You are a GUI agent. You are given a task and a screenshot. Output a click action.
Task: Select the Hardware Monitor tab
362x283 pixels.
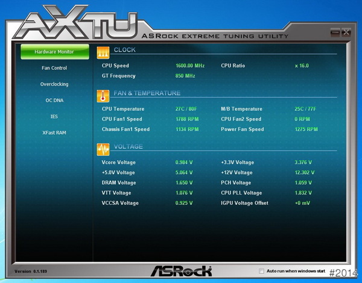(x=54, y=52)
